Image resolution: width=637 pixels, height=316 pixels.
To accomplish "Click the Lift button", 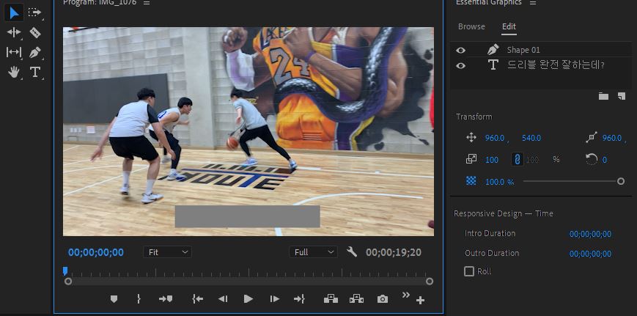I will coord(331,299).
